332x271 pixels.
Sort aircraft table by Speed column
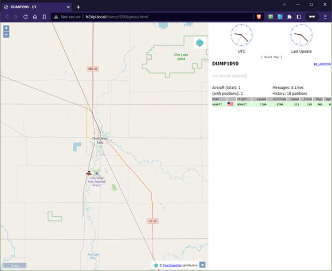(295, 99)
